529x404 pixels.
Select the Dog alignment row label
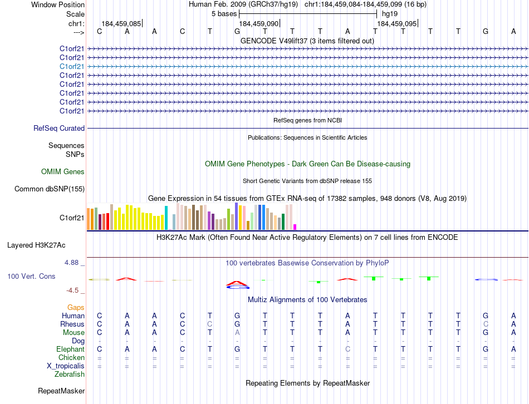pyautogui.click(x=78, y=341)
